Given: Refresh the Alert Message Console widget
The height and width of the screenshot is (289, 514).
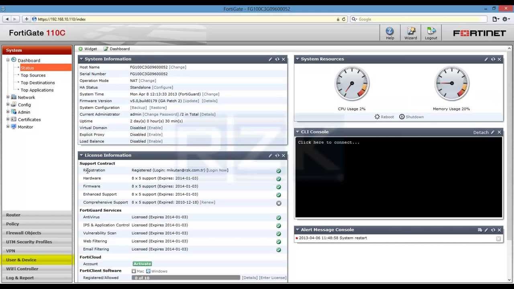Looking at the screenshot, I should [x=493, y=230].
